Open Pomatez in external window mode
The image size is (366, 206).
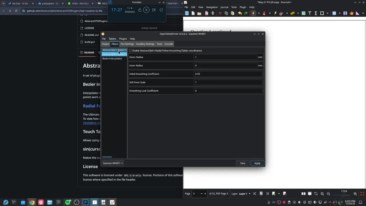tap(161, 10)
